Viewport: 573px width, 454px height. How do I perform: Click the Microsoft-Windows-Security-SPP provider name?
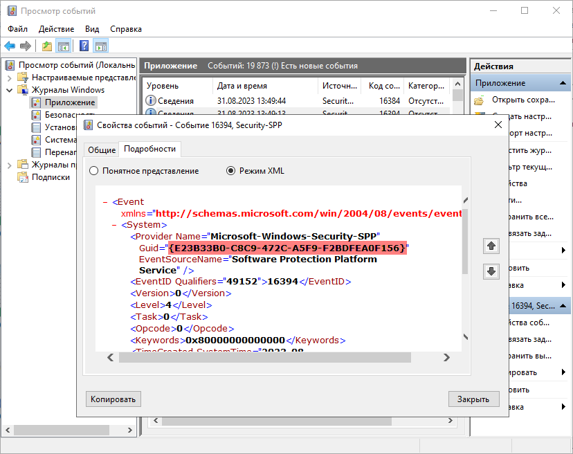pyautogui.click(x=293, y=236)
